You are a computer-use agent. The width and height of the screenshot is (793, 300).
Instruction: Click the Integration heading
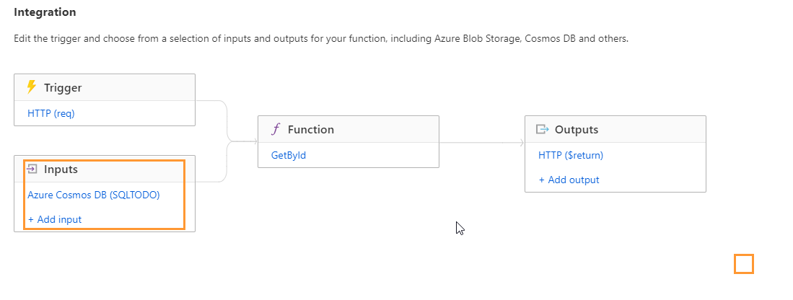click(x=45, y=12)
